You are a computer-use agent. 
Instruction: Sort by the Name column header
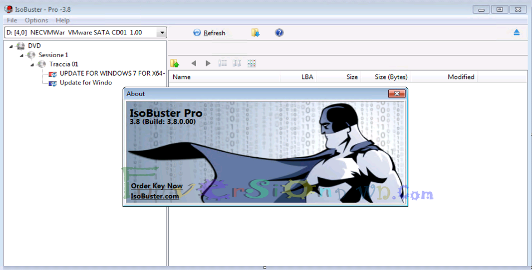click(x=224, y=77)
